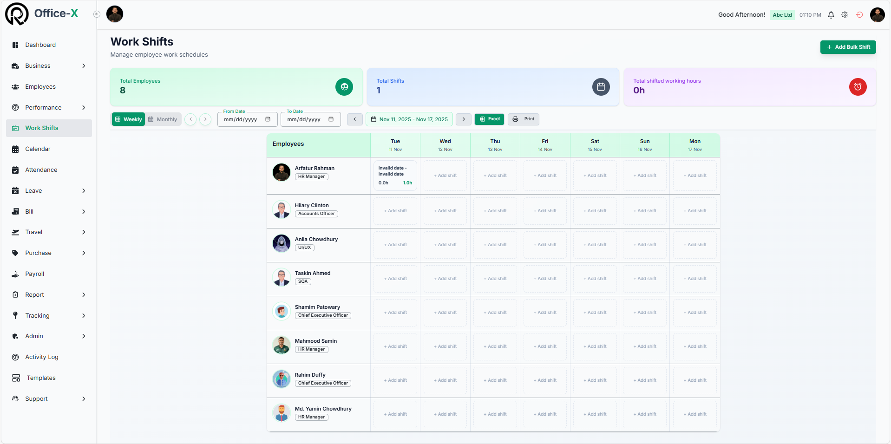891x444 pixels.
Task: Open the Activity Log page
Action: (x=42, y=357)
